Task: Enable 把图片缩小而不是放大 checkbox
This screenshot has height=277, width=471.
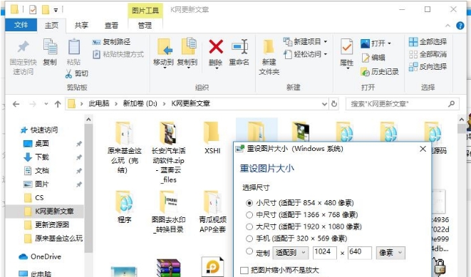Action: tap(244, 271)
